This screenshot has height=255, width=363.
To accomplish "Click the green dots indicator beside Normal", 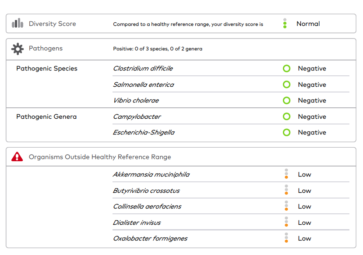I will (285, 23).
